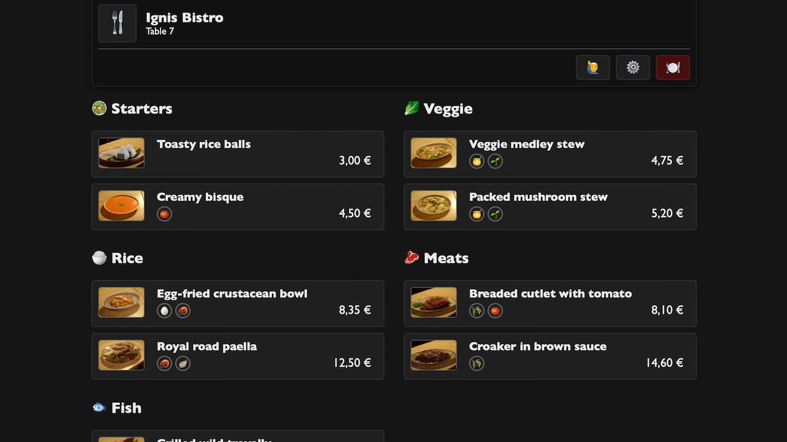Open the settings gear button
Viewport: 787px width, 442px height.
coord(633,68)
